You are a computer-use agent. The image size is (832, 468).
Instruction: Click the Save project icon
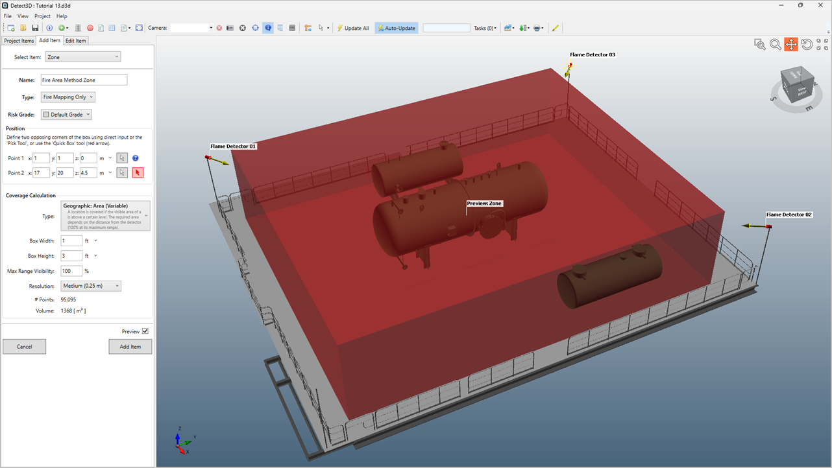point(34,27)
